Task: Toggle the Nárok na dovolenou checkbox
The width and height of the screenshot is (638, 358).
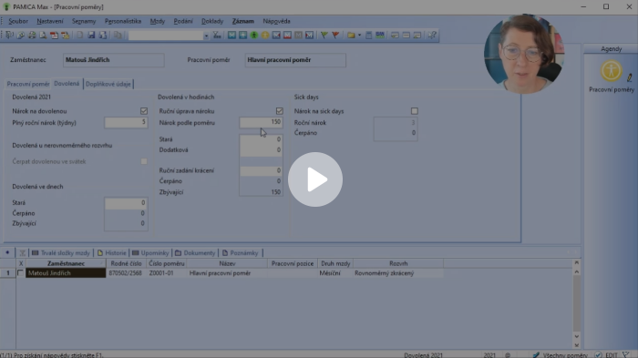Action: (x=144, y=110)
